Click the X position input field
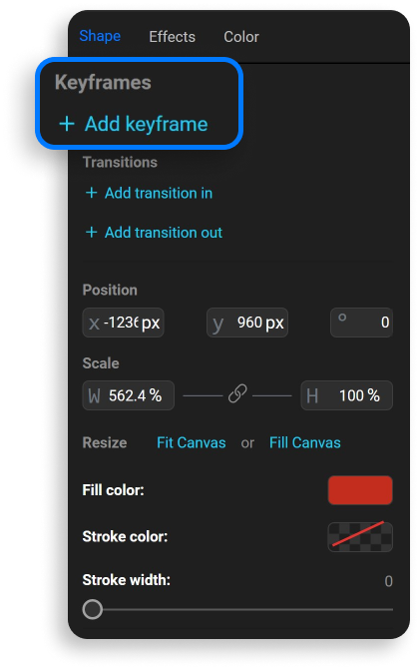Screen dimensions: 420x669 [x=124, y=323]
